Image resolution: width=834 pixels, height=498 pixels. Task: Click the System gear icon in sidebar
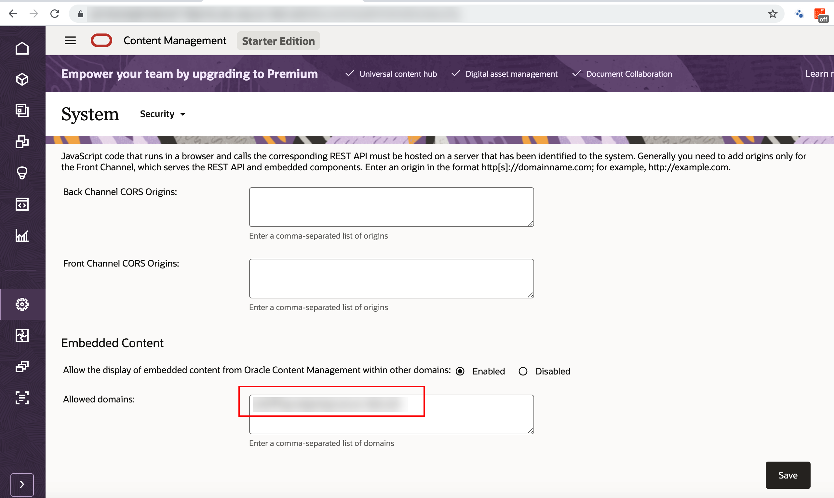click(x=22, y=304)
